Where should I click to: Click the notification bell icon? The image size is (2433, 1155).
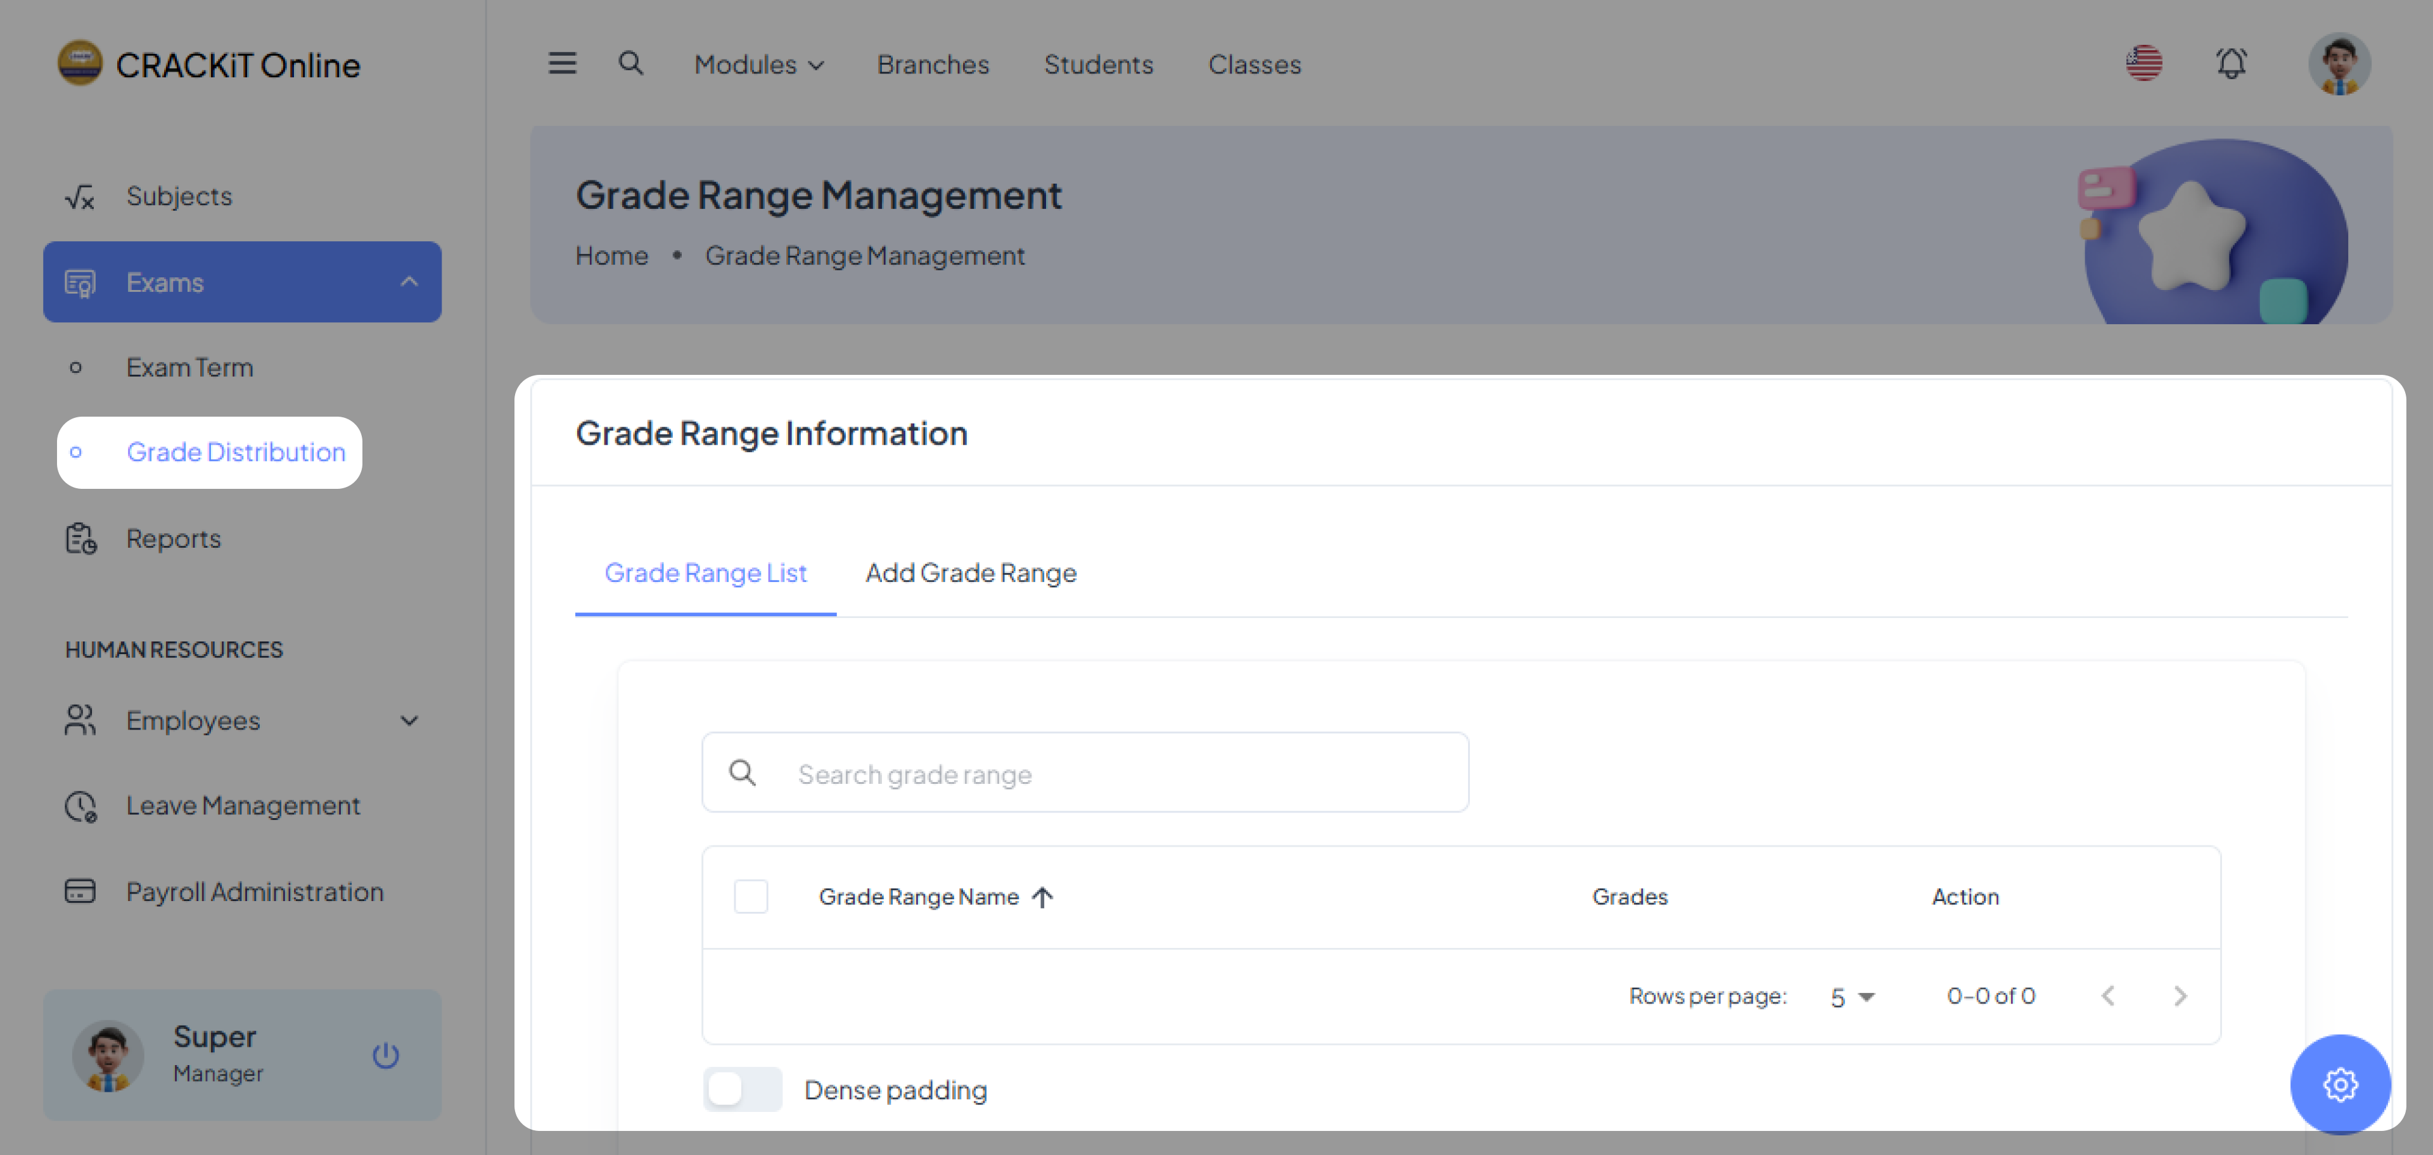click(x=2231, y=63)
